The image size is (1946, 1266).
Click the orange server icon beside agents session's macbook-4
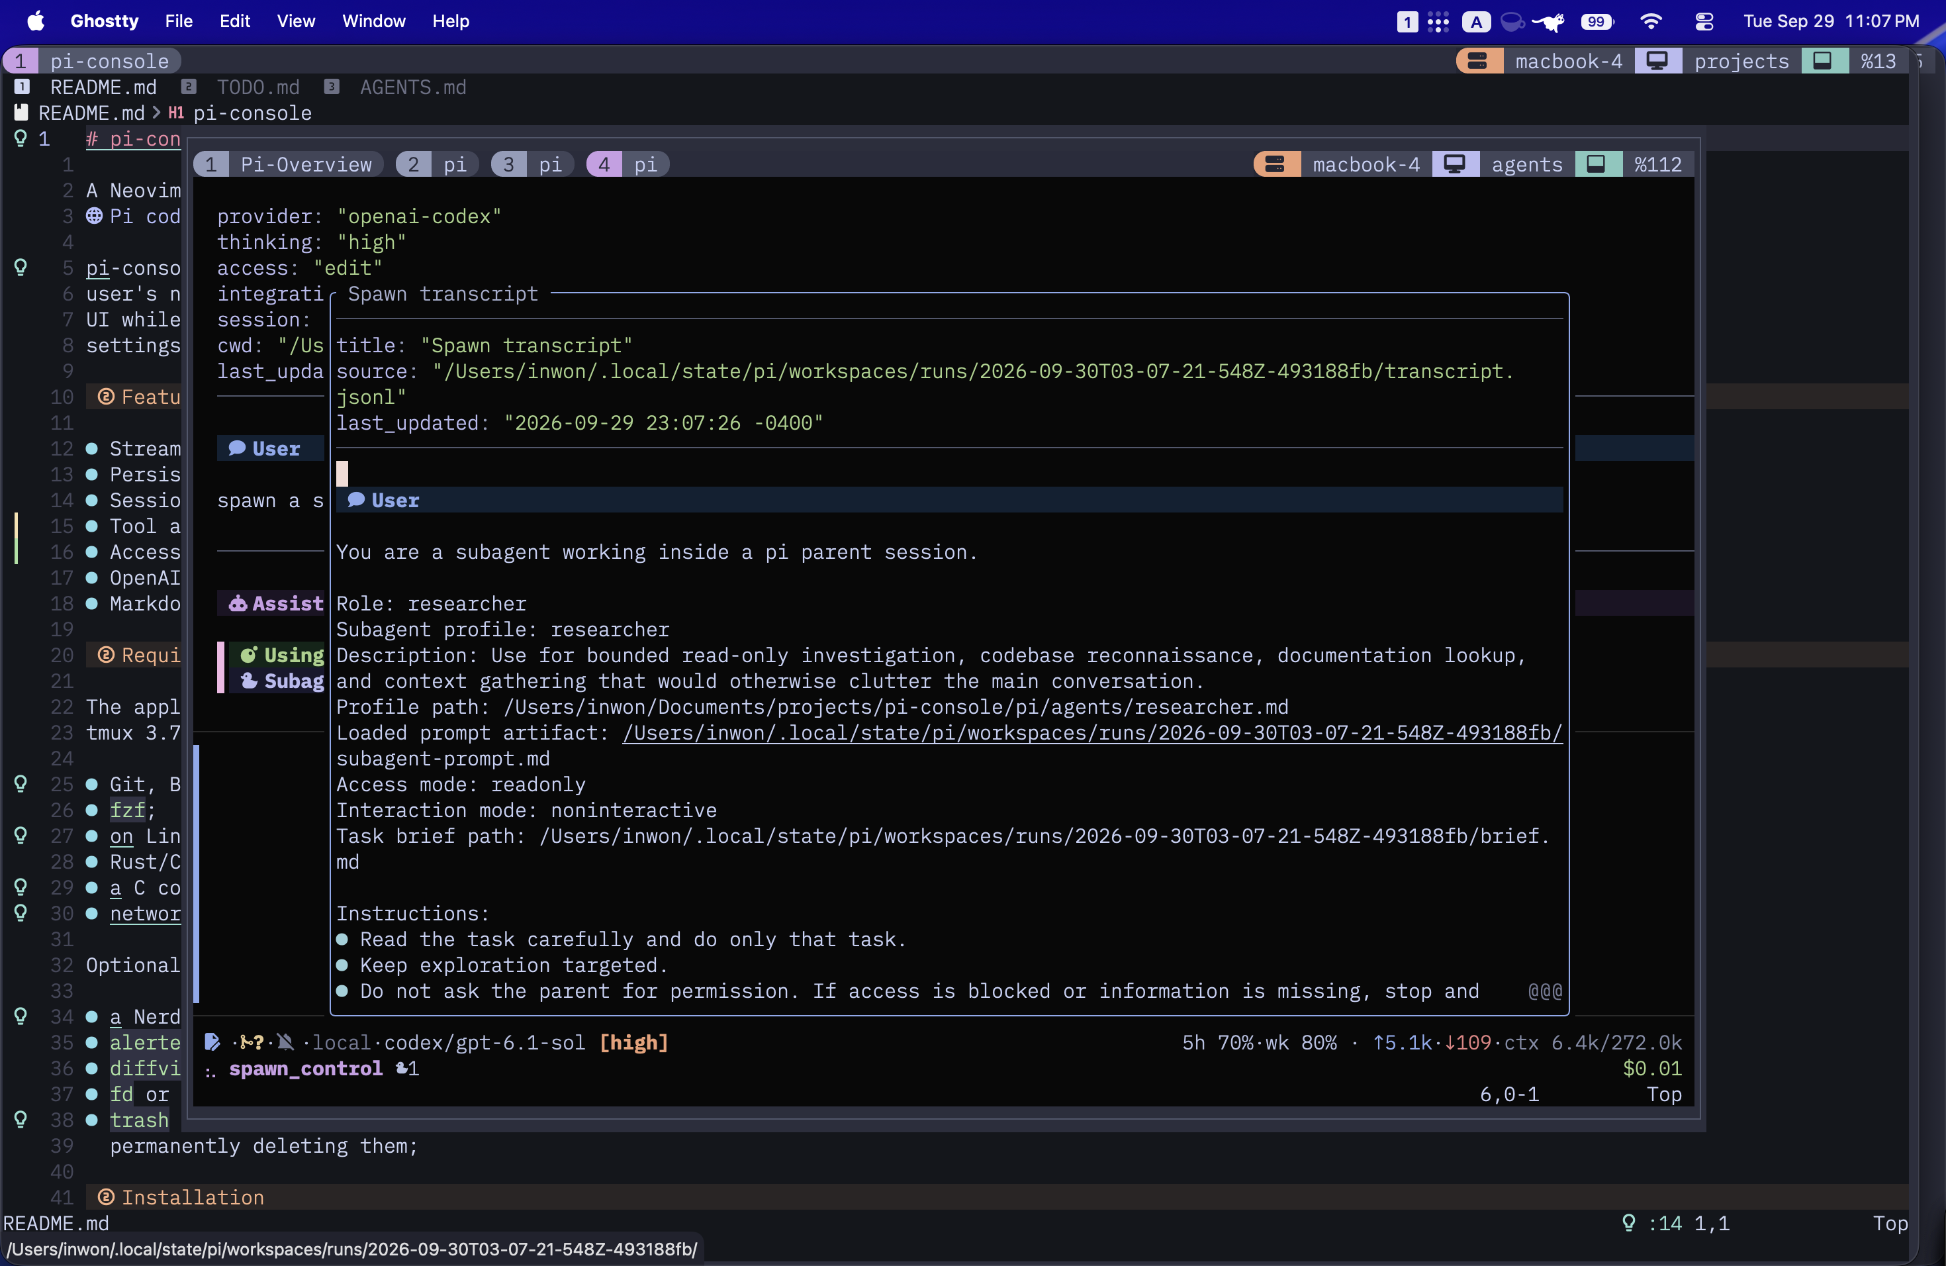(x=1275, y=164)
